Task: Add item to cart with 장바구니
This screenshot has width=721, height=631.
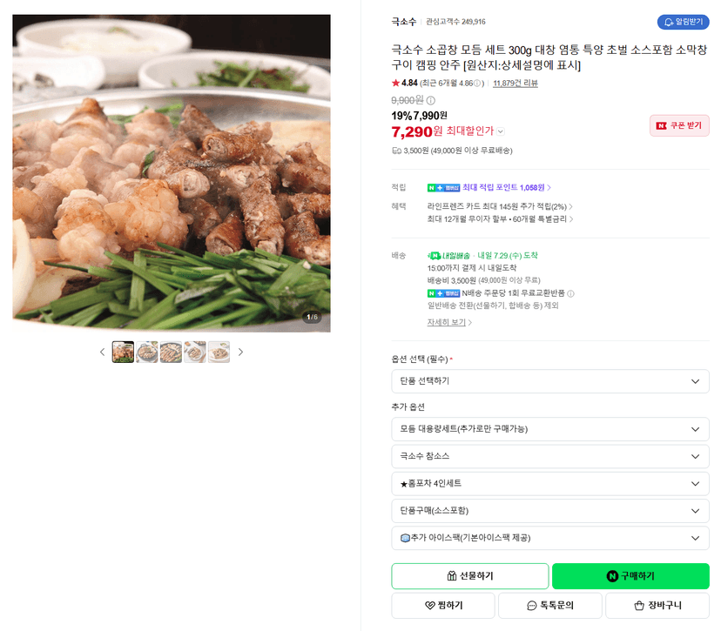Action: coord(657,605)
